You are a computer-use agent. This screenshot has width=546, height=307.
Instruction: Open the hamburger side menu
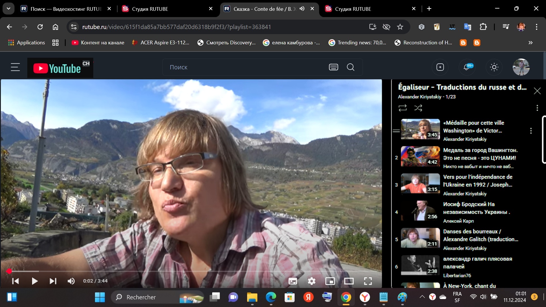[x=15, y=67]
